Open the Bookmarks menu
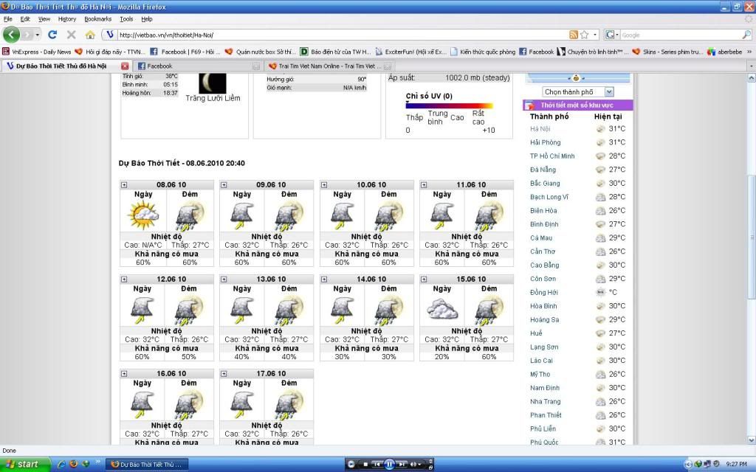This screenshot has width=756, height=472. point(98,19)
